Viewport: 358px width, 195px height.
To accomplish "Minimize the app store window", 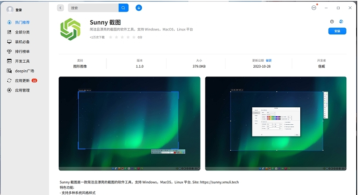I will coord(326,8).
